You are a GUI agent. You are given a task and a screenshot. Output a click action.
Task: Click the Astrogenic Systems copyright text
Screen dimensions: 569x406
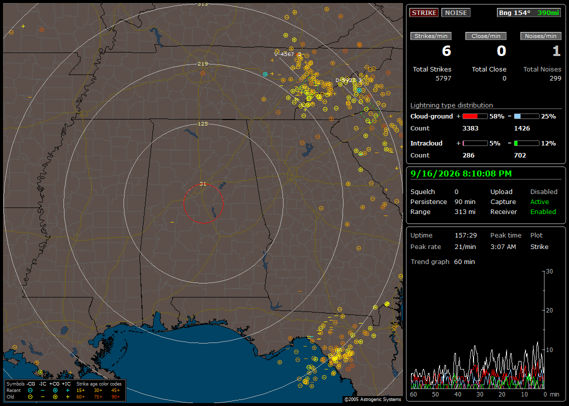click(372, 399)
